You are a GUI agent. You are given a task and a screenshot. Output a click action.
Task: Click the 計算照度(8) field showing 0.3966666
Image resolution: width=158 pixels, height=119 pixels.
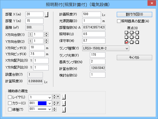pos(35,81)
